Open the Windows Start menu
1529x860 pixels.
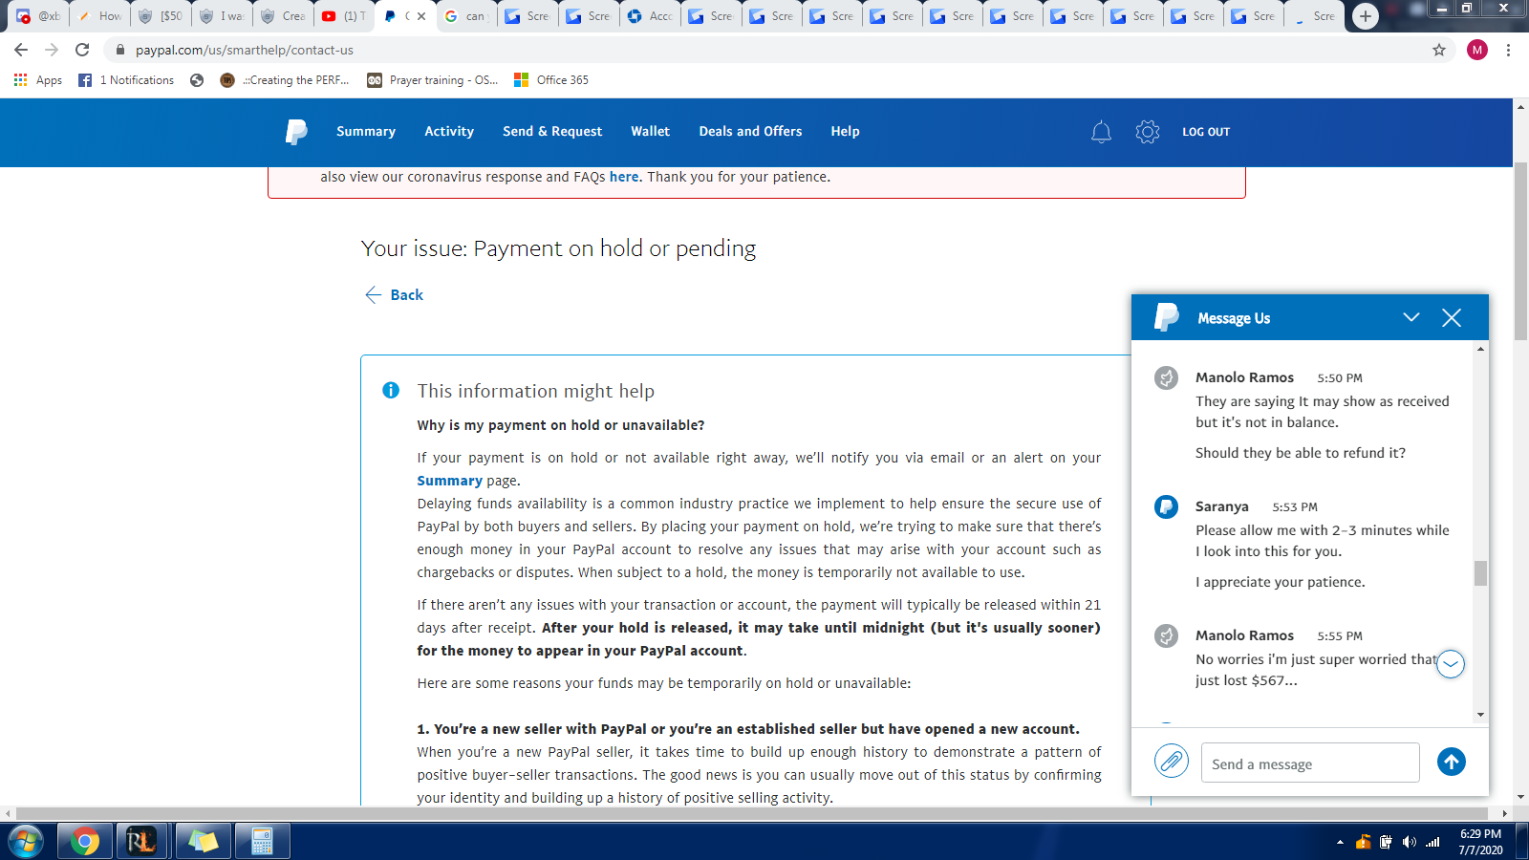25,841
